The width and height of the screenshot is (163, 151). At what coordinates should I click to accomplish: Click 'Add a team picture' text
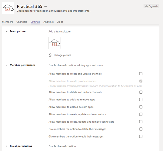click(60, 31)
